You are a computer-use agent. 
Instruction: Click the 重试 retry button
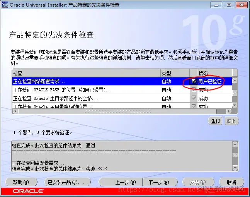215,121
